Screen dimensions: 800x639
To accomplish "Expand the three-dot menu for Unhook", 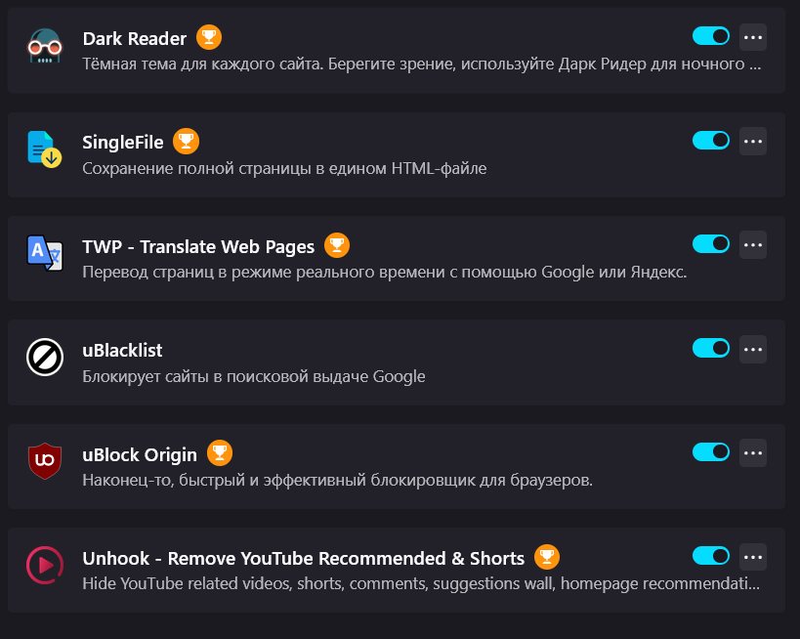I will pos(753,557).
